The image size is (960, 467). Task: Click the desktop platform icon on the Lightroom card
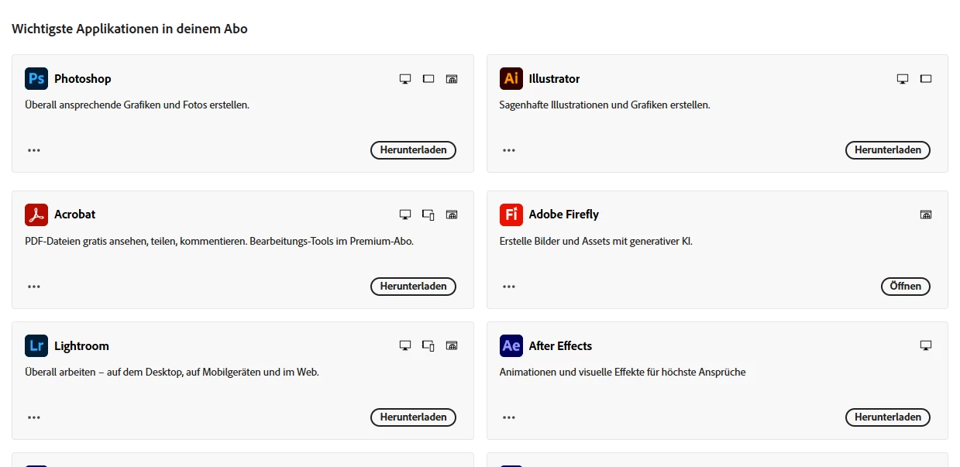click(x=405, y=345)
